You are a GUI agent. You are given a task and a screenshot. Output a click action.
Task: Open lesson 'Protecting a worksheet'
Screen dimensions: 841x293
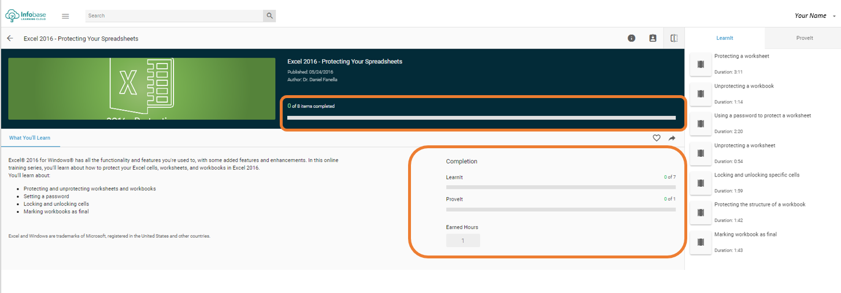[742, 56]
